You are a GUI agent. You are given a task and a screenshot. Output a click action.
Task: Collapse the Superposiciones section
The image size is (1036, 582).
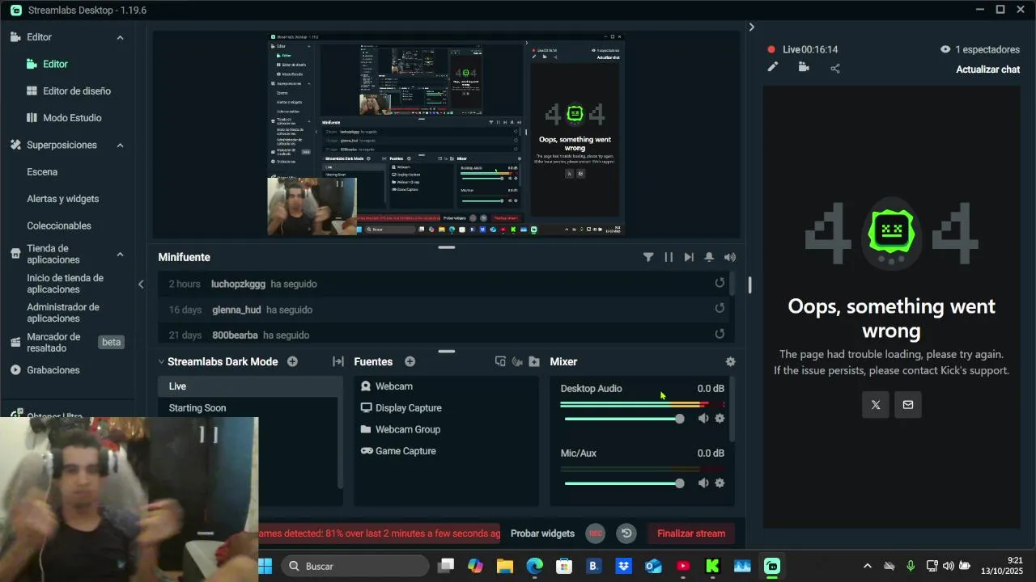(x=120, y=145)
